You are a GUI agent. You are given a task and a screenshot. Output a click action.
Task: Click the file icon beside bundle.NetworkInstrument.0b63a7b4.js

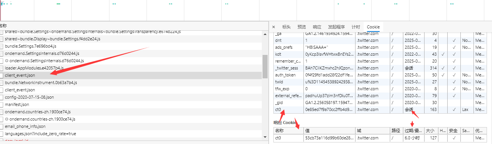coord(1,83)
